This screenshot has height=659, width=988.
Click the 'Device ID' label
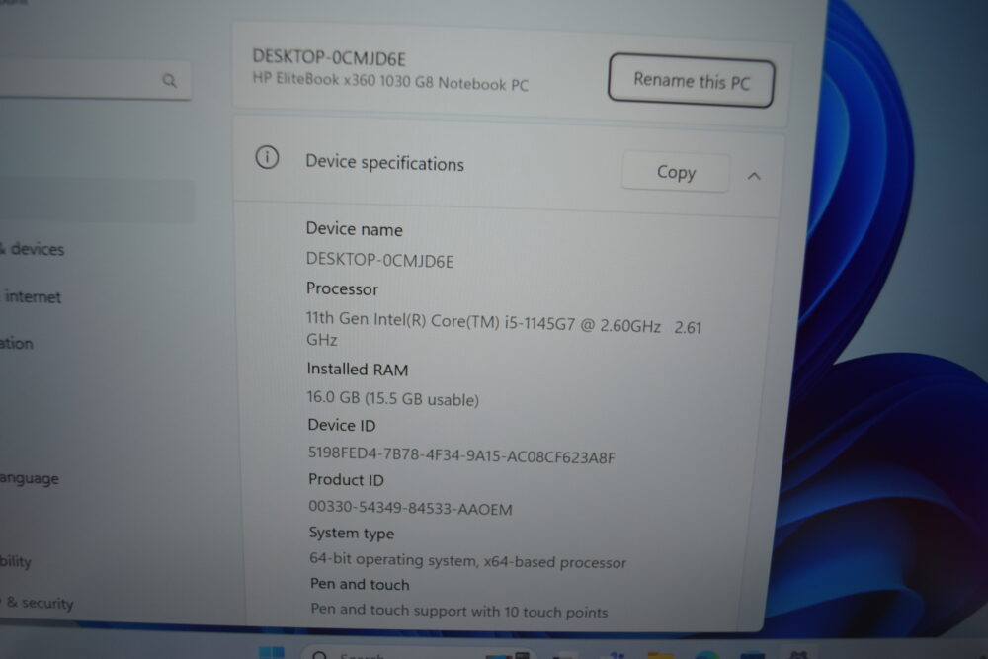(342, 425)
